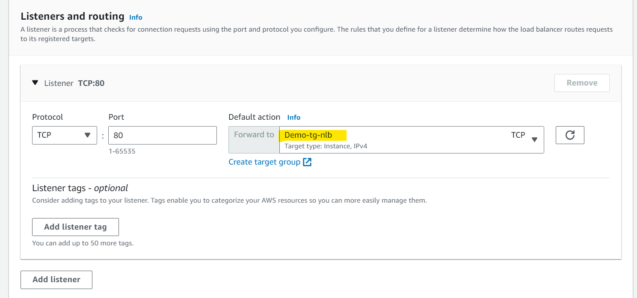Image resolution: width=637 pixels, height=298 pixels.
Task: Click the Add listener tag button
Action: [75, 227]
